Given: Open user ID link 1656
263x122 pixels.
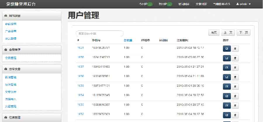Looking at the screenshot, I should (81, 76).
